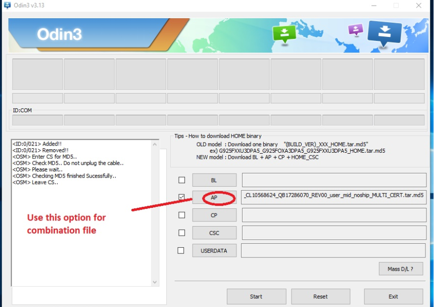The width and height of the screenshot is (434, 307).
Task: Start the flashing process
Action: (x=256, y=296)
